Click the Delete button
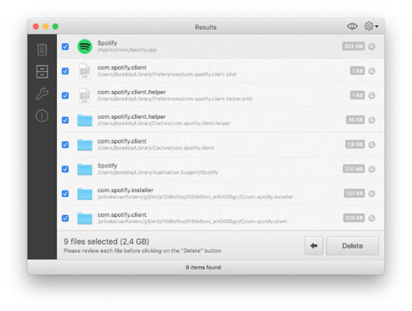The width and height of the screenshot is (412, 311). pos(353,246)
